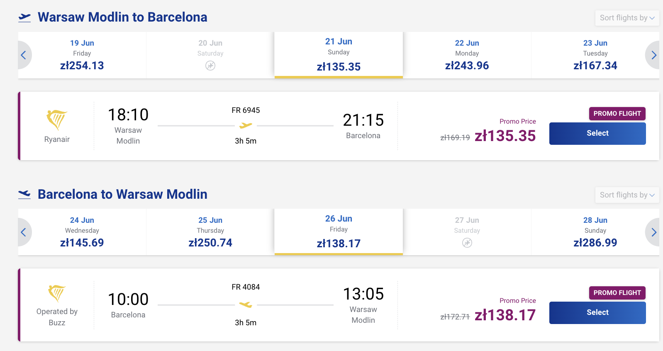Screen dimensions: 663x351
Task: Click the no-flight icon under 20 Jun
Action: 210,66
